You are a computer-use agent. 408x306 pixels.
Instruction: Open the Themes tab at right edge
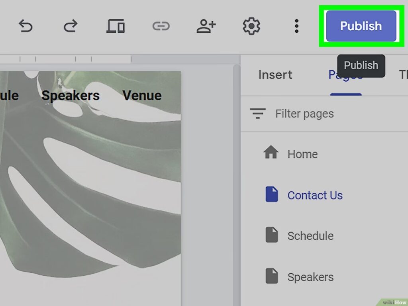(402, 75)
